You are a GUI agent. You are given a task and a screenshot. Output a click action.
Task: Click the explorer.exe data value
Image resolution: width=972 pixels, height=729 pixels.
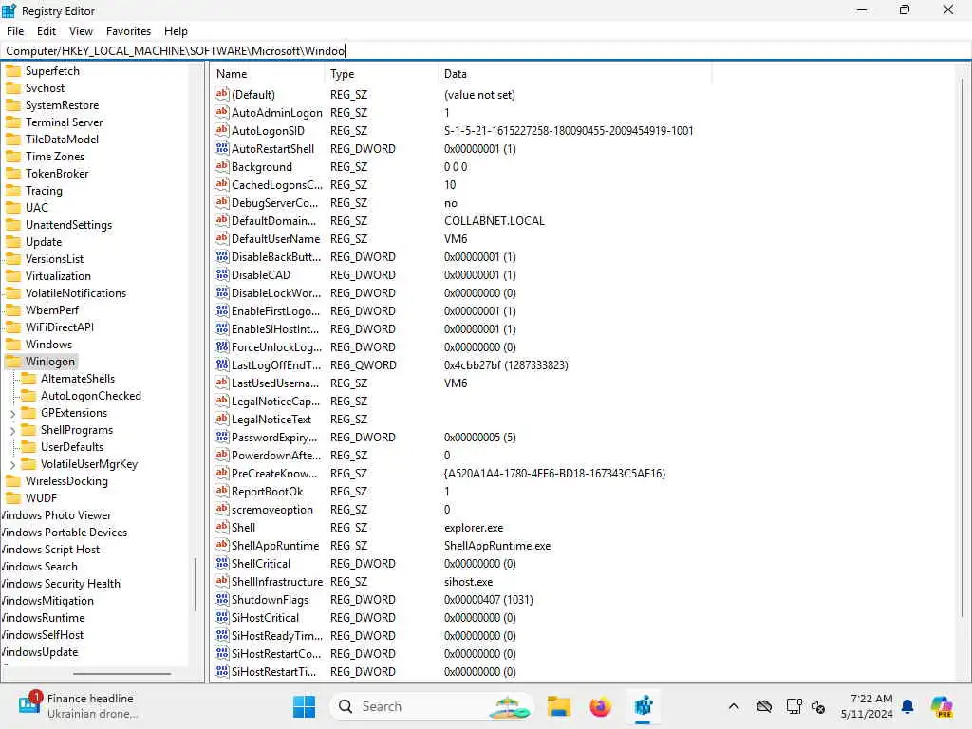[474, 528]
